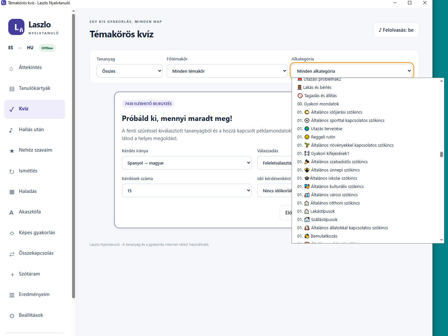The height and width of the screenshot is (336, 448).
Task: Click the Haladás grid icon
Action: tap(12, 192)
